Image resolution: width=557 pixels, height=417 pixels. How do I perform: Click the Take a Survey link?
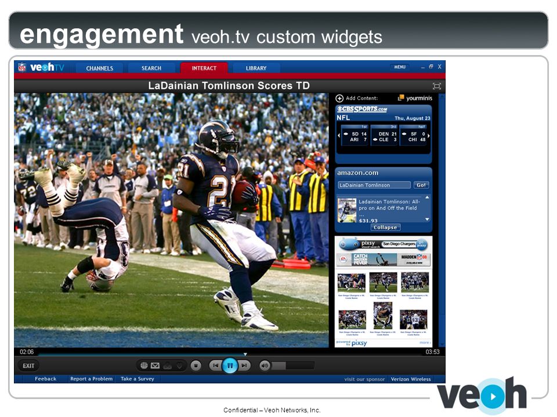[138, 379]
